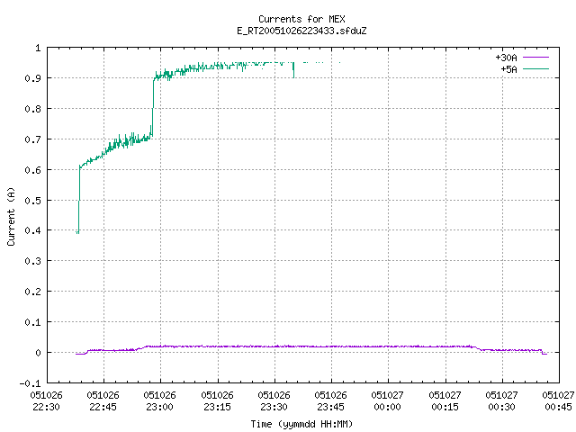Click the green curve's sharp rise near 23:00
The image size is (576, 432).
(153, 106)
